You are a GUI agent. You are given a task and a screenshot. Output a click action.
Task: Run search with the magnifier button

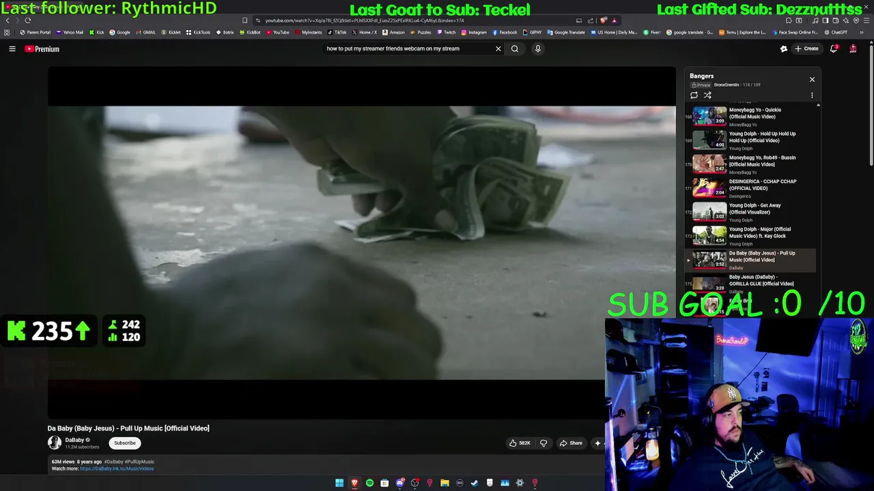pos(515,48)
